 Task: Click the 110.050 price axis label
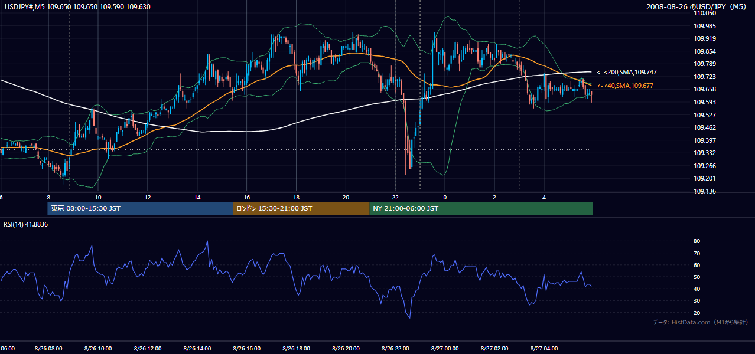(705, 13)
